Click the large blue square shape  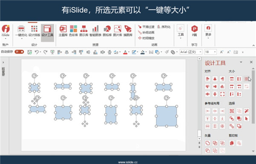pyautogui.click(x=166, y=116)
